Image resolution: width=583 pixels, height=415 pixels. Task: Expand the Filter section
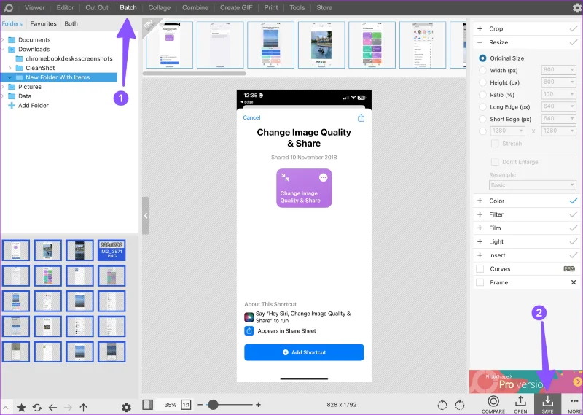click(480, 214)
